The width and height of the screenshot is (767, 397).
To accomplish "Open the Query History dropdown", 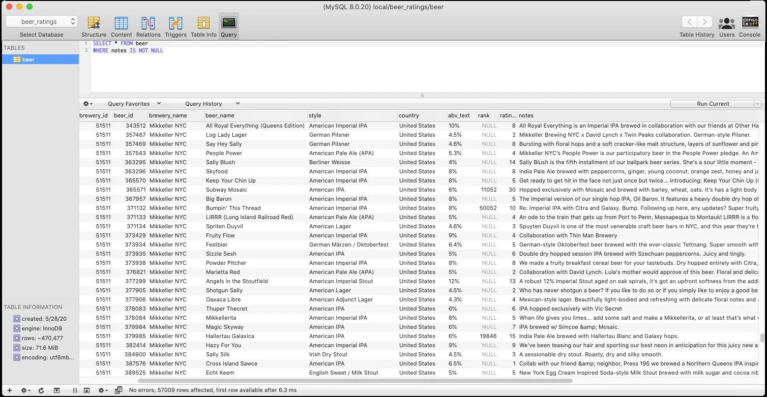I will (212, 104).
